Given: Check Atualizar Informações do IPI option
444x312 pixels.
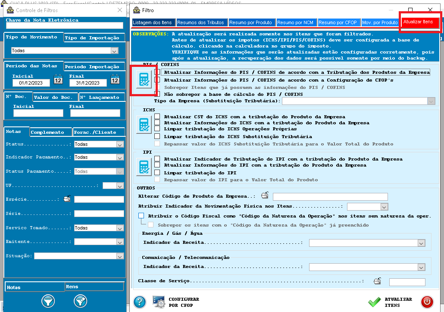Looking at the screenshot, I should [157, 165].
